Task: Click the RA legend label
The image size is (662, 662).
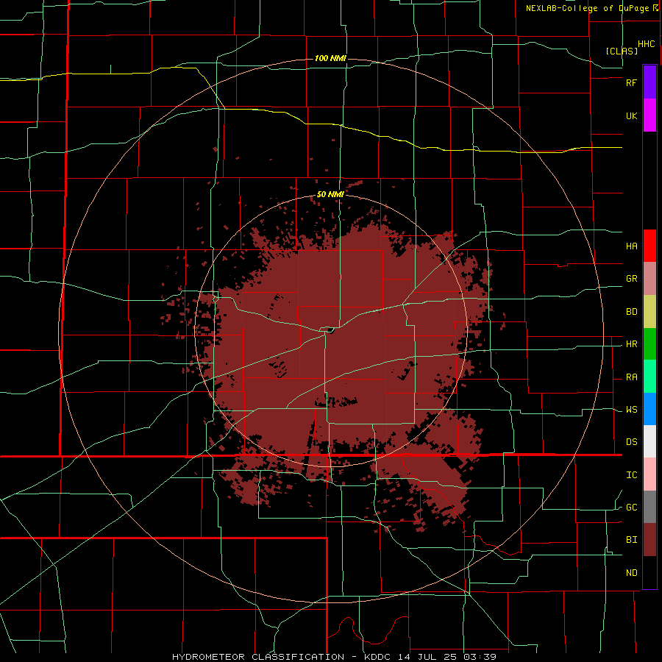Action: coord(631,377)
